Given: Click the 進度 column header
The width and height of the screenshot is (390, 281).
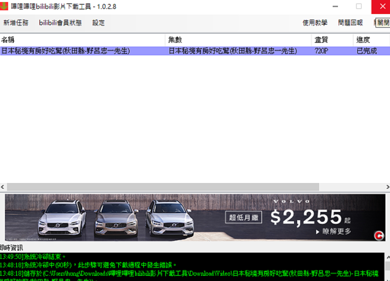Looking at the screenshot, I should tap(372, 40).
